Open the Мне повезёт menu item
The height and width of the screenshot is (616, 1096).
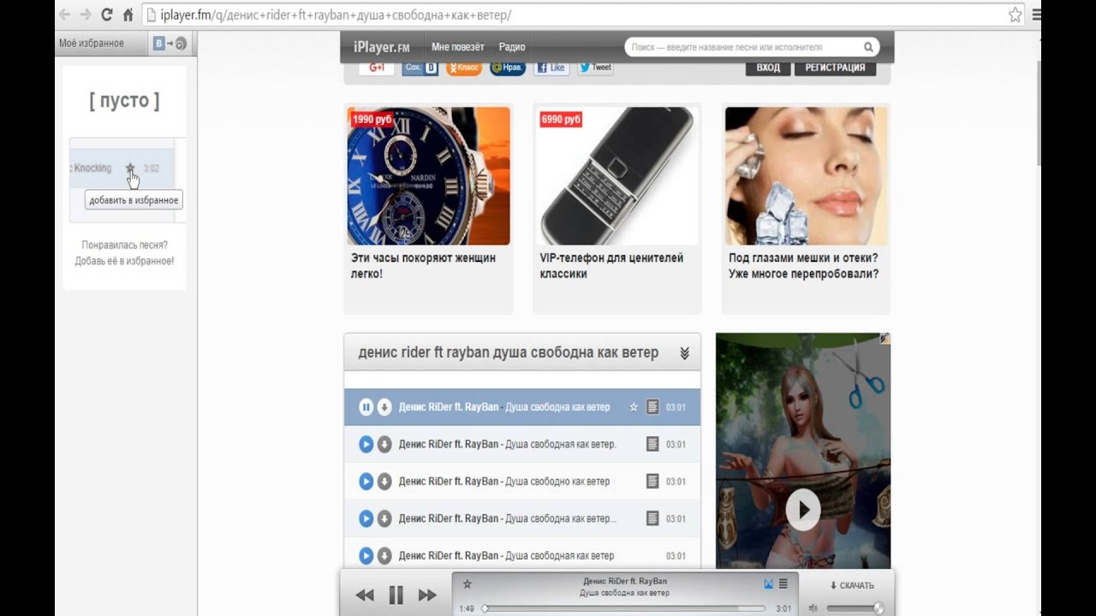point(458,47)
